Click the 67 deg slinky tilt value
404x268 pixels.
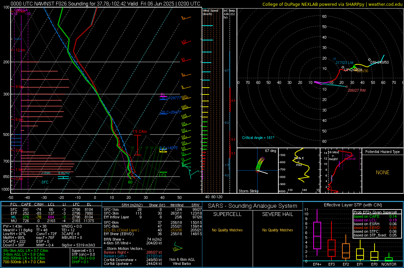click(270, 151)
